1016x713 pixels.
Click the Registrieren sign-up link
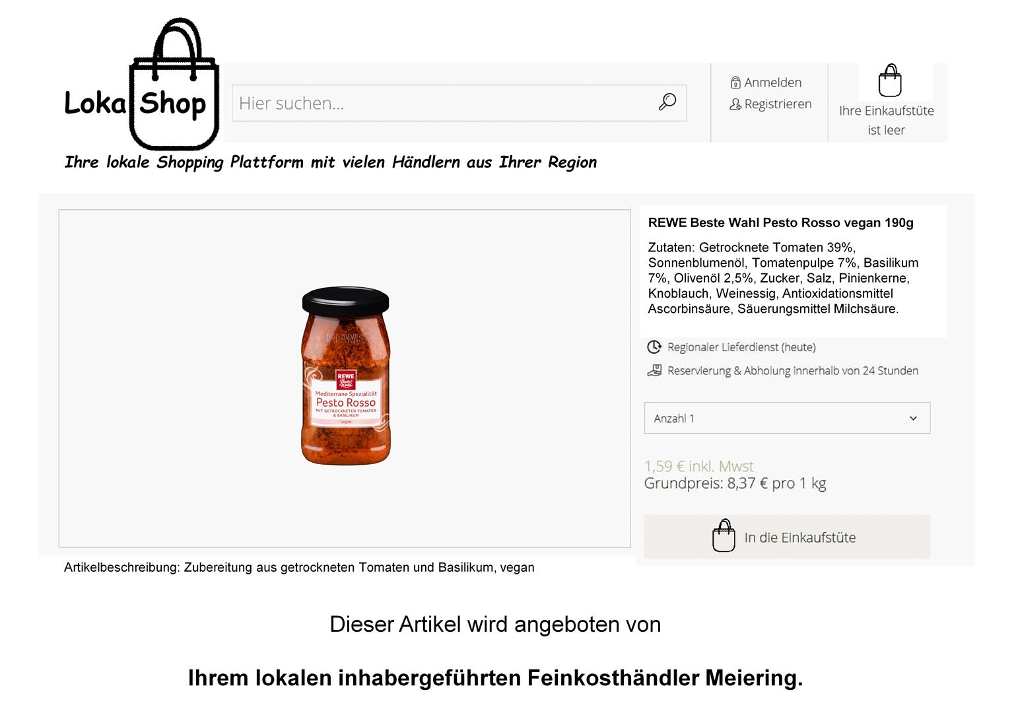[x=778, y=104]
